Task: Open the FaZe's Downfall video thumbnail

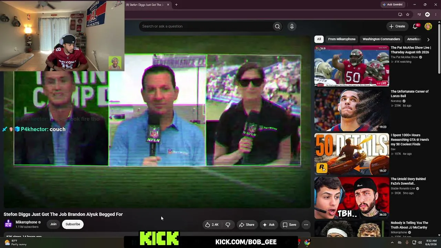Action: 351,197
